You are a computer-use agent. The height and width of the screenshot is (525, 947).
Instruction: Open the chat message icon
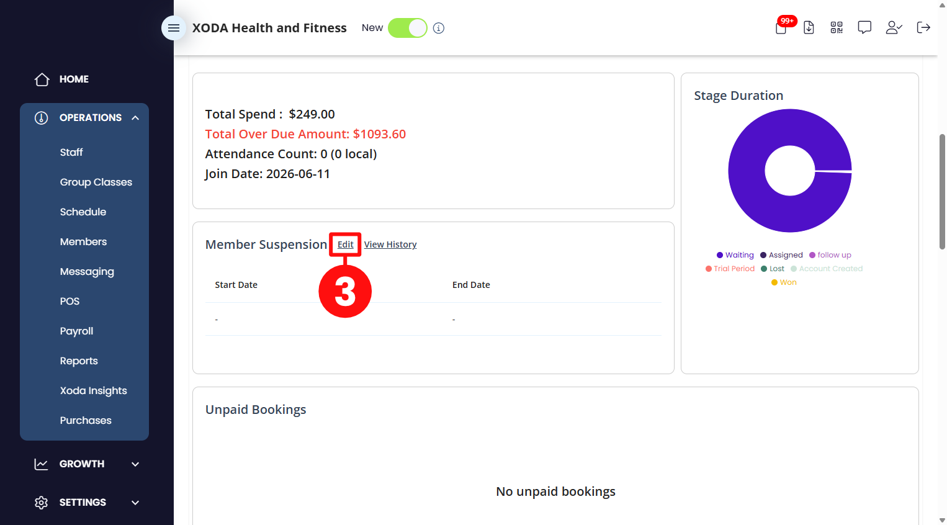[864, 27]
